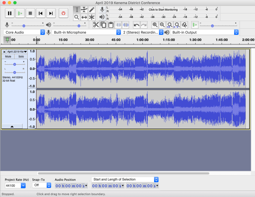Open Start and Length of Selection menu
The image size is (255, 197).
(x=125, y=179)
